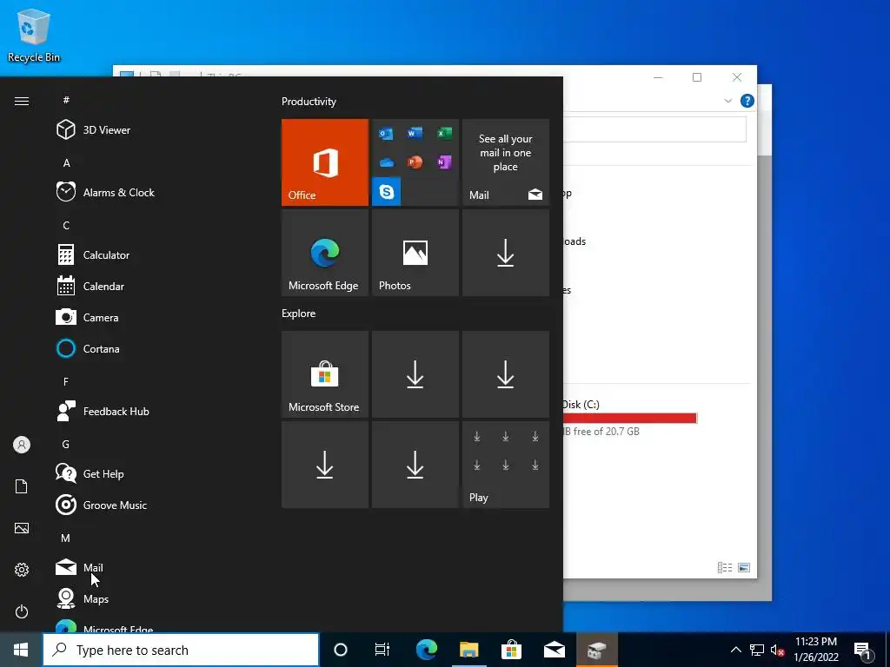Open the Calculator app
Image resolution: width=890 pixels, height=667 pixels.
pos(93,255)
